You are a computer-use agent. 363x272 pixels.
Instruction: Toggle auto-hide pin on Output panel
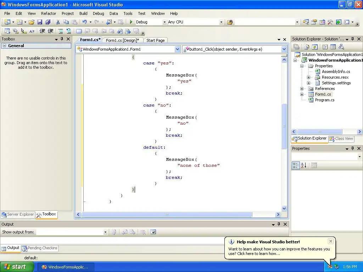[279, 224]
